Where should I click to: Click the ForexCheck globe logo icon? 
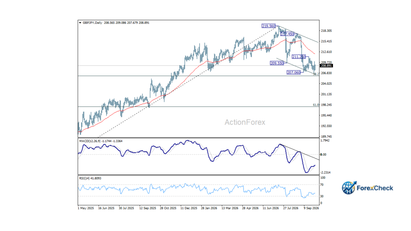tap(349, 188)
